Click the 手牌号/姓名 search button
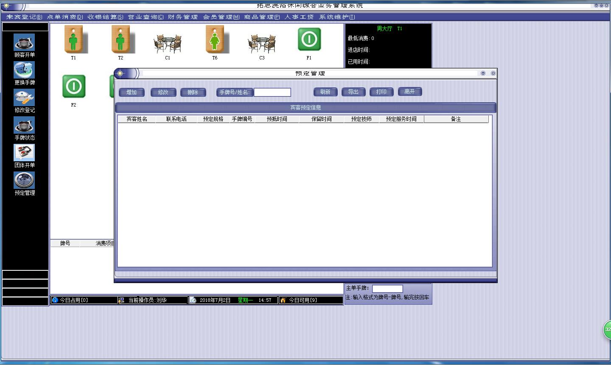Image resolution: width=611 pixels, height=365 pixels. (235, 92)
